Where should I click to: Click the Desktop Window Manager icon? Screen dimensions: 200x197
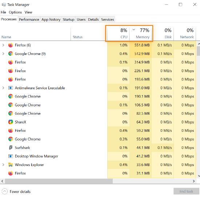pos(11,156)
